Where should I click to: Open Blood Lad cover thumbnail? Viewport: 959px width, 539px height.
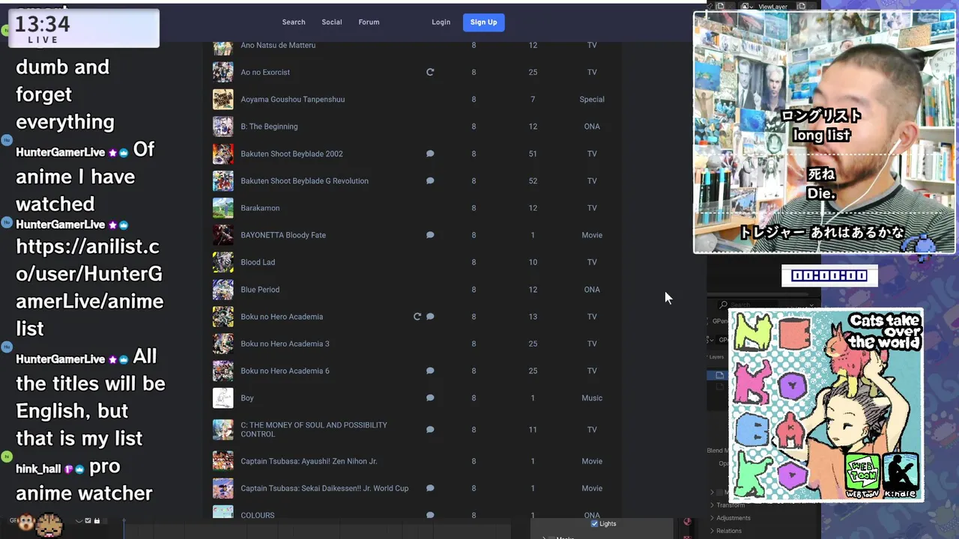(223, 262)
